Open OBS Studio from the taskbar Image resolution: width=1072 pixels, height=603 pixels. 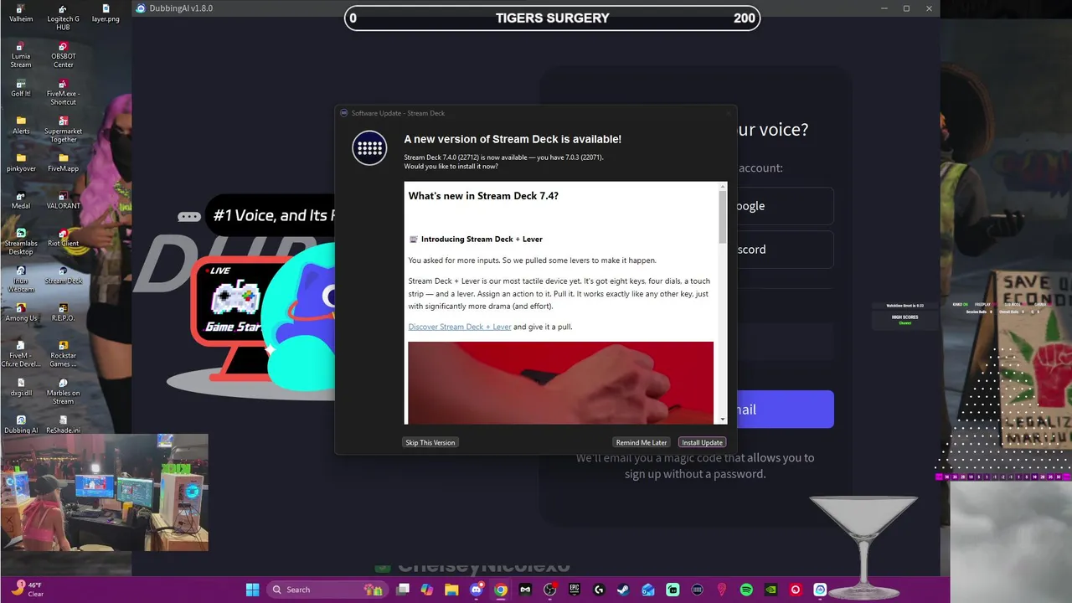(550, 590)
